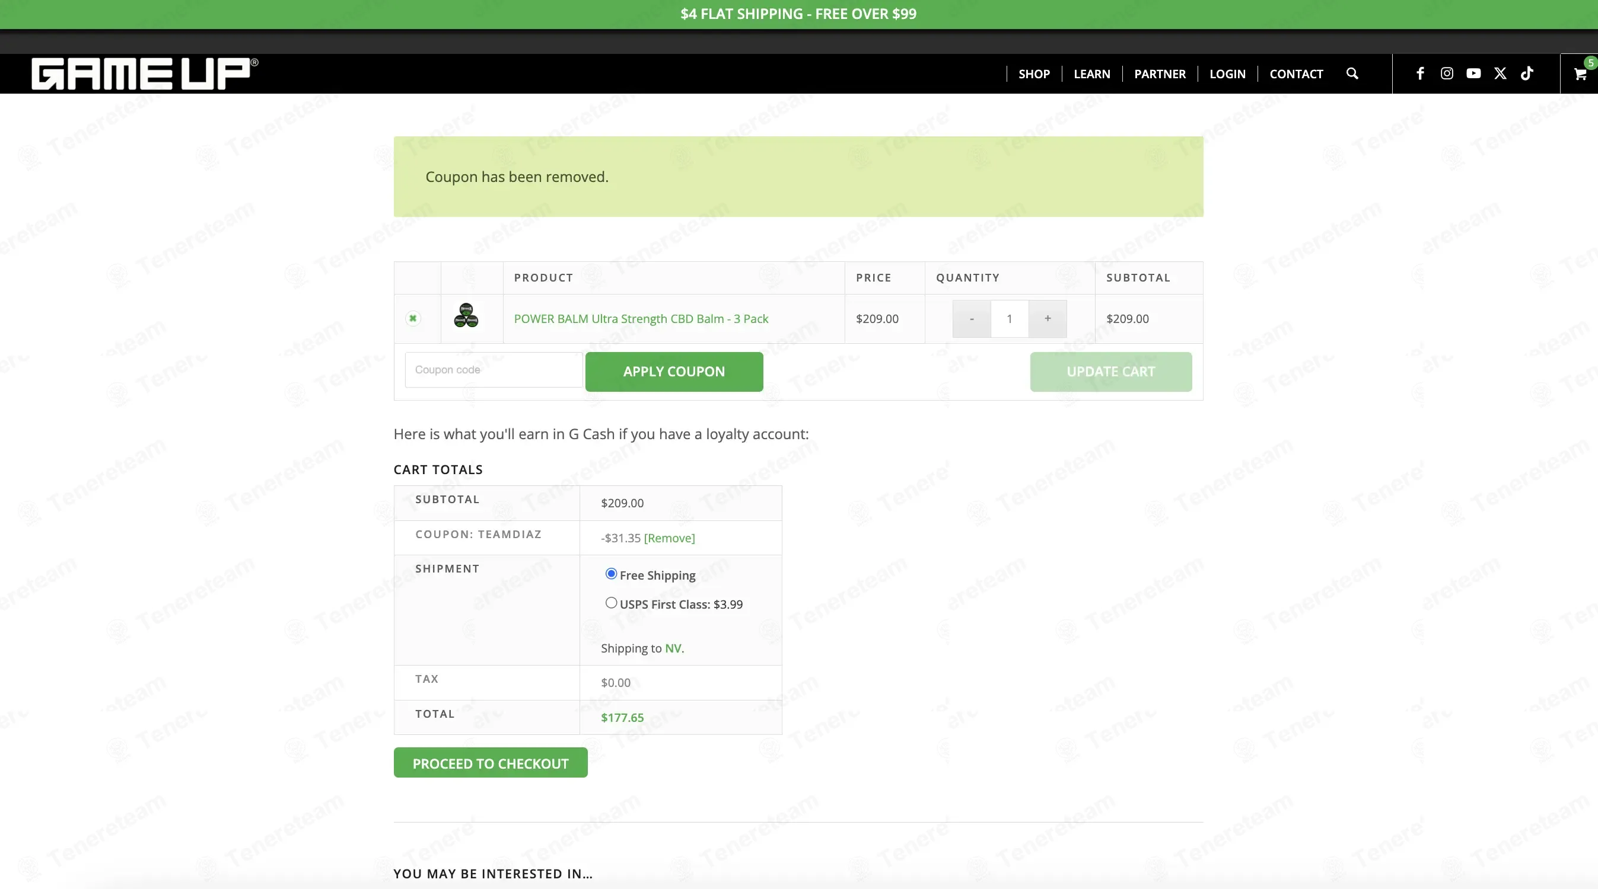Focus the Coupon code field
This screenshot has width=1598, height=889.
494,370
